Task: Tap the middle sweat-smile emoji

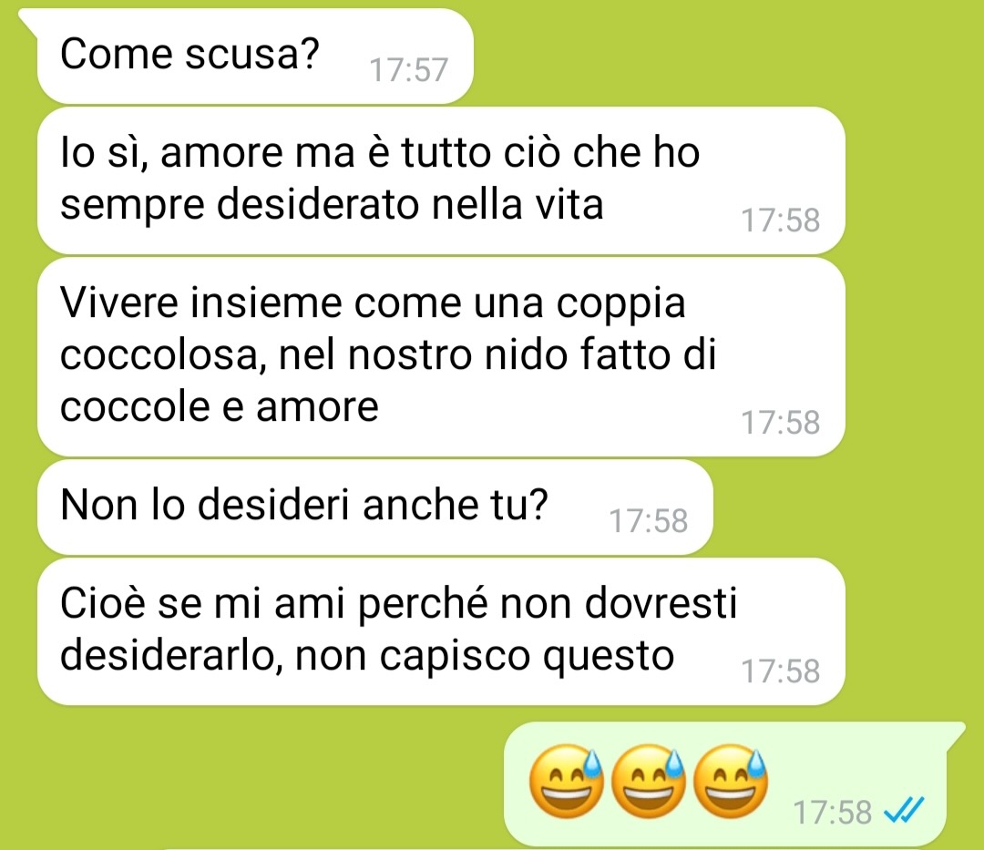Action: tap(648, 781)
